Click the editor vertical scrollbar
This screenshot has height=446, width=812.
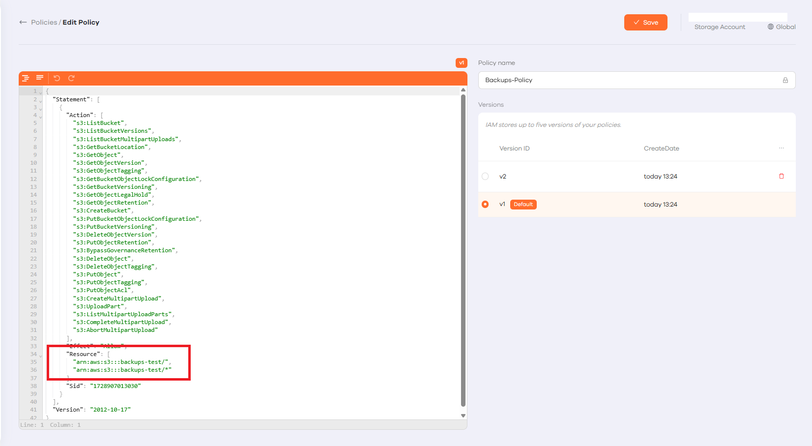[463, 246]
